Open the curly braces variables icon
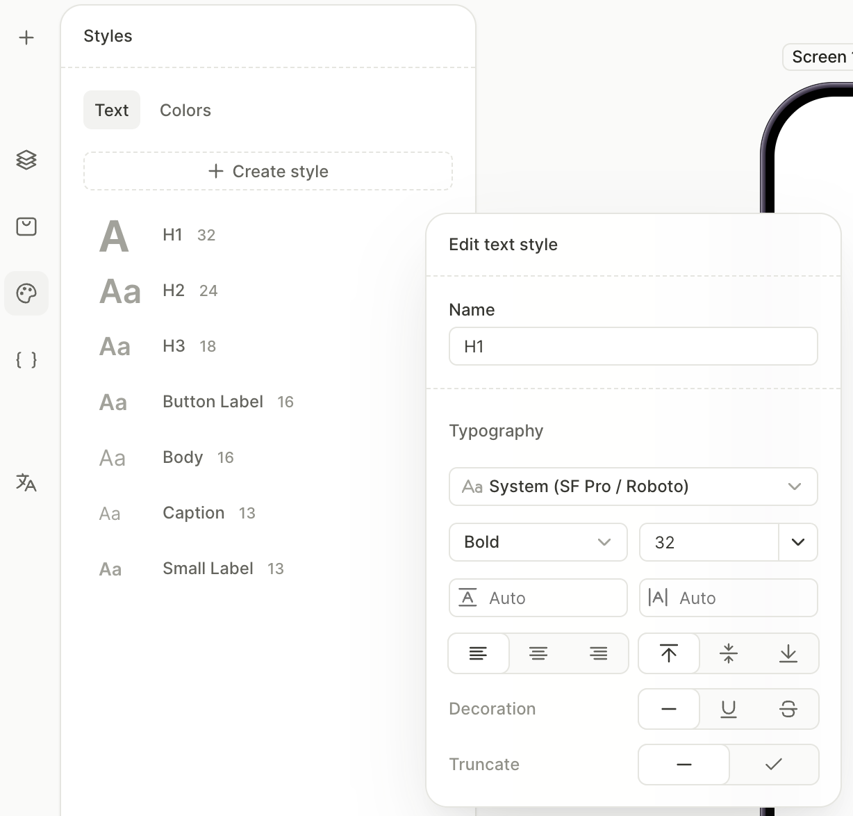853x816 pixels. tap(26, 360)
